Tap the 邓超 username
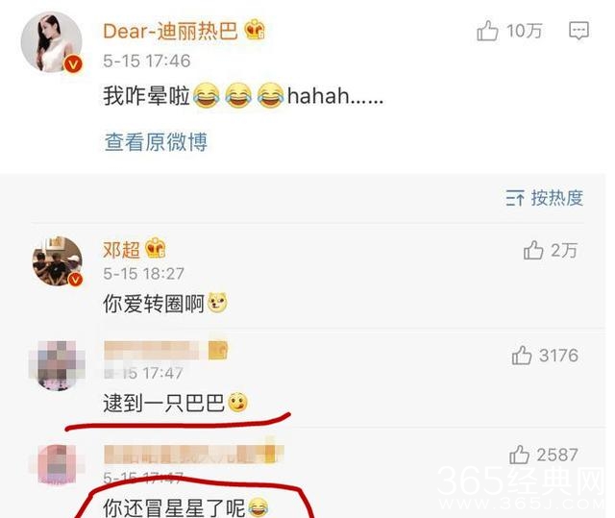615x518 pixels. pos(121,250)
